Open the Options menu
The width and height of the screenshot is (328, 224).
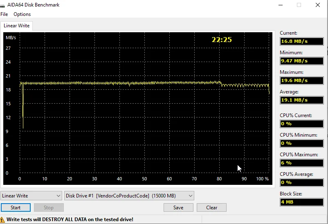pos(22,14)
